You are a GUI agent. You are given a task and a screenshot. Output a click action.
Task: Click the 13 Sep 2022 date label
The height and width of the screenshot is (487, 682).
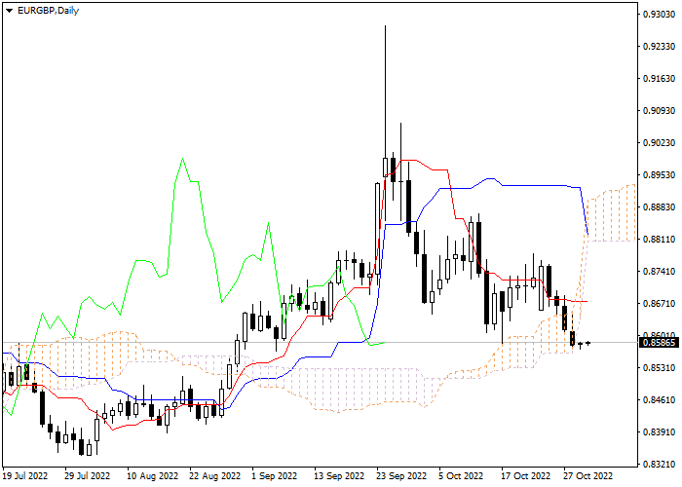point(339,476)
